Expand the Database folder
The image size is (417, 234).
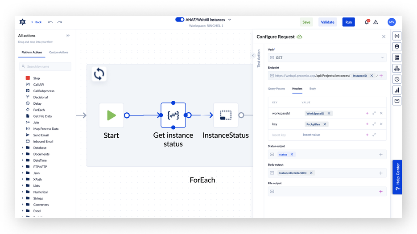pos(23,148)
